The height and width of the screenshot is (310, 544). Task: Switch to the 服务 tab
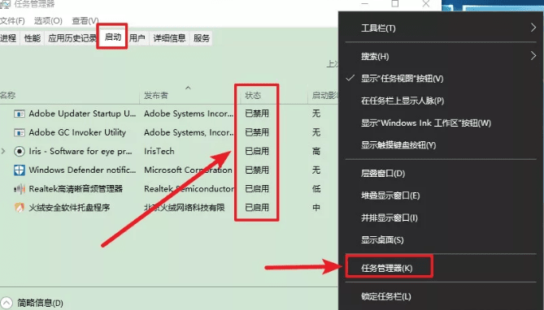pos(202,38)
